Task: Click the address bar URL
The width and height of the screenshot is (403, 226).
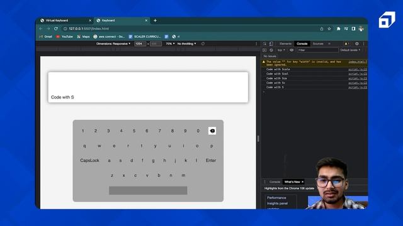Action: [x=89, y=29]
